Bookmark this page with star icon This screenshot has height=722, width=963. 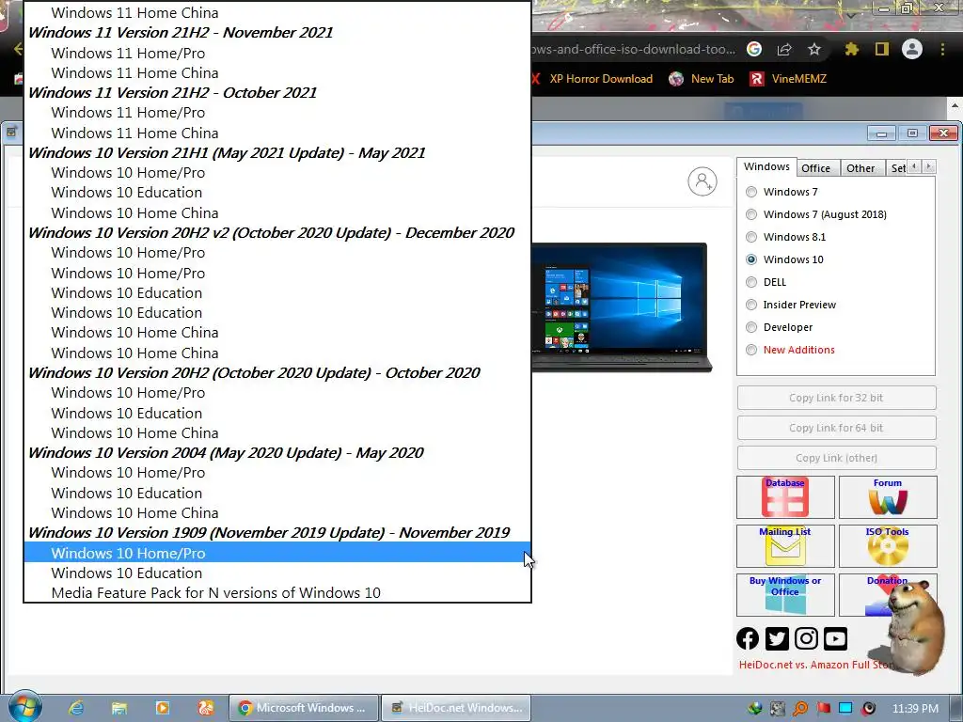click(x=814, y=49)
